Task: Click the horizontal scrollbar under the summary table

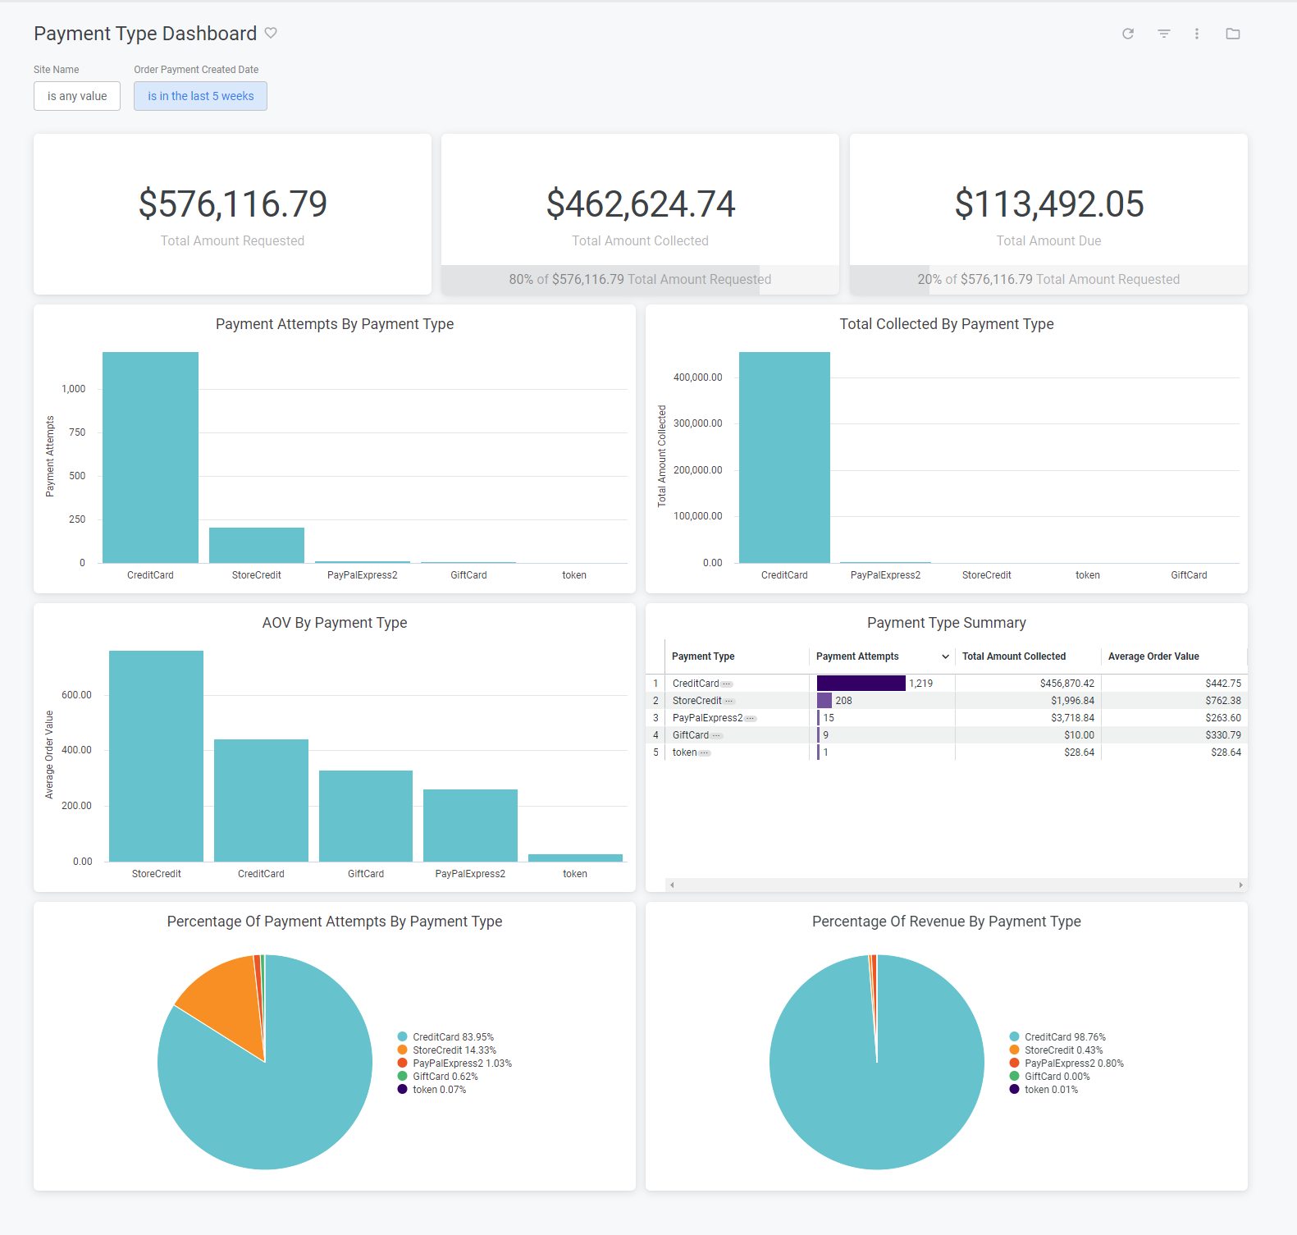Action: click(x=956, y=885)
